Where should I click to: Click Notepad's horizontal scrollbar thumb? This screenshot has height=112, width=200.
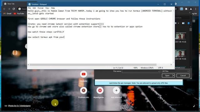pos(93,65)
